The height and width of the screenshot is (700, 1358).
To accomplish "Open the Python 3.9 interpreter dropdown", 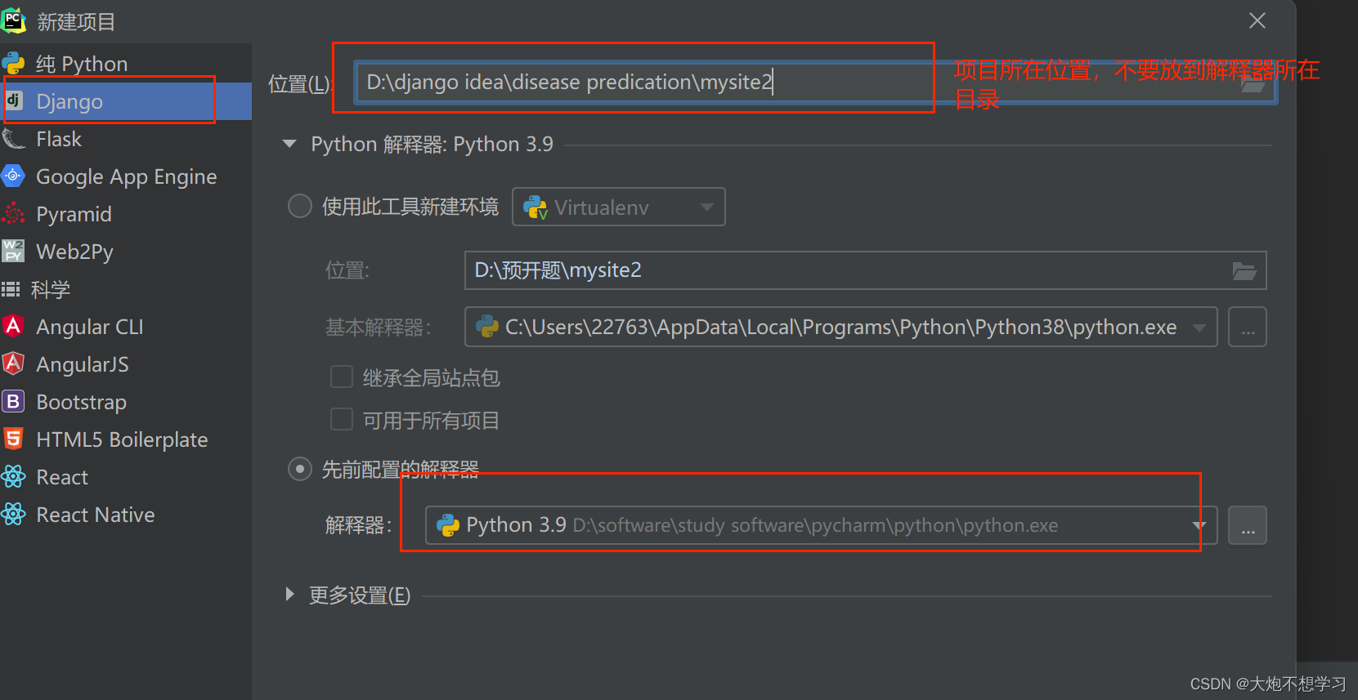I will pyautogui.click(x=821, y=525).
